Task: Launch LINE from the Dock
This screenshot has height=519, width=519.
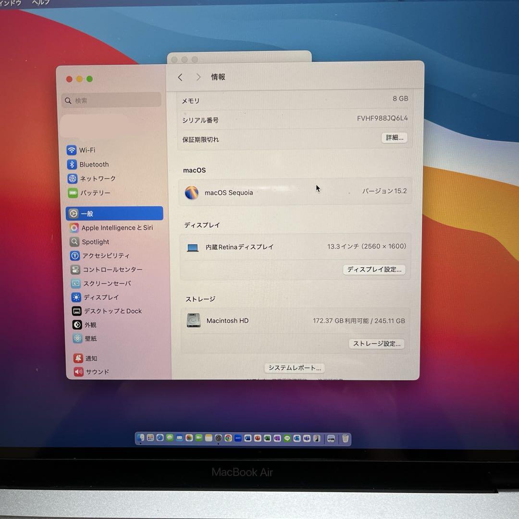Action: [x=287, y=438]
